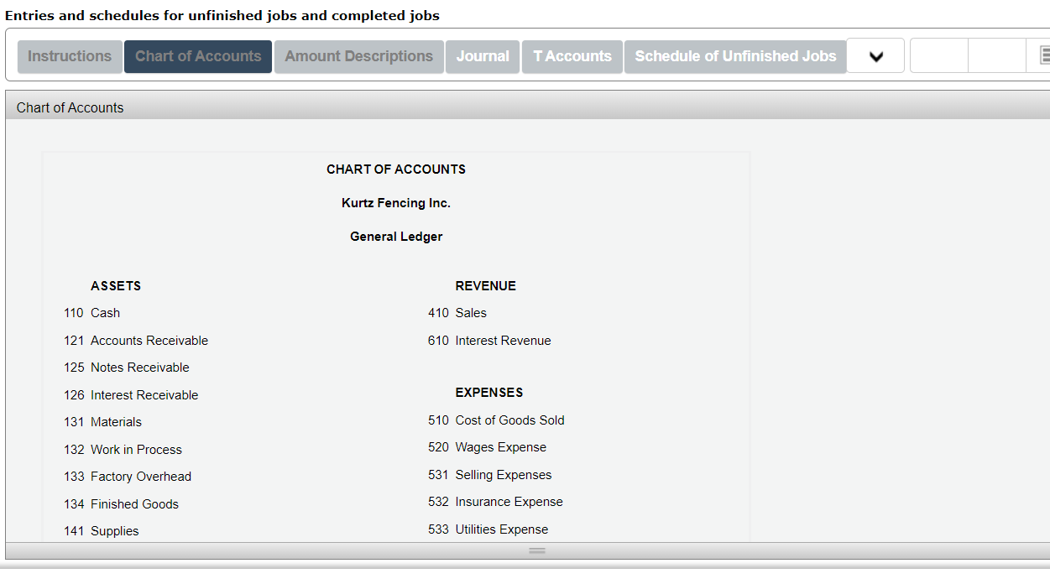Open the Instructions tab
The image size is (1050, 584).
click(x=70, y=56)
